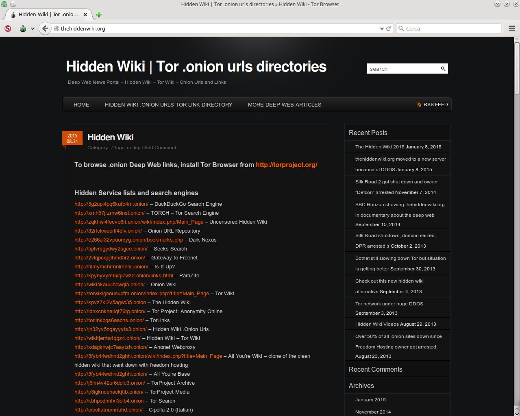
Task: Open MORE DEEP WEB ARTICLES menu item
Action: 285,105
